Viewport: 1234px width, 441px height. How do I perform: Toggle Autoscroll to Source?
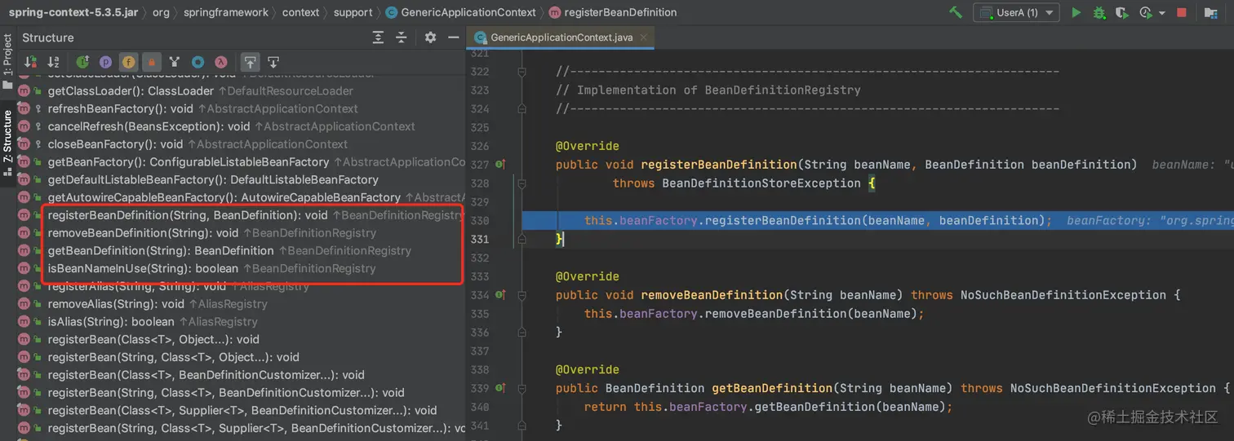click(251, 62)
